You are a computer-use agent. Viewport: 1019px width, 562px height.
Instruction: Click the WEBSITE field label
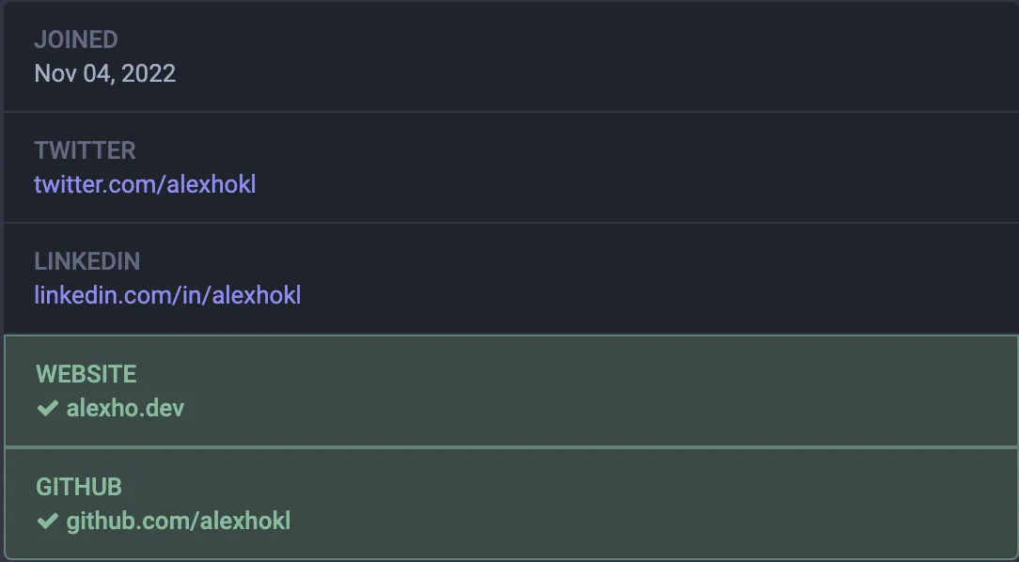[x=86, y=374]
